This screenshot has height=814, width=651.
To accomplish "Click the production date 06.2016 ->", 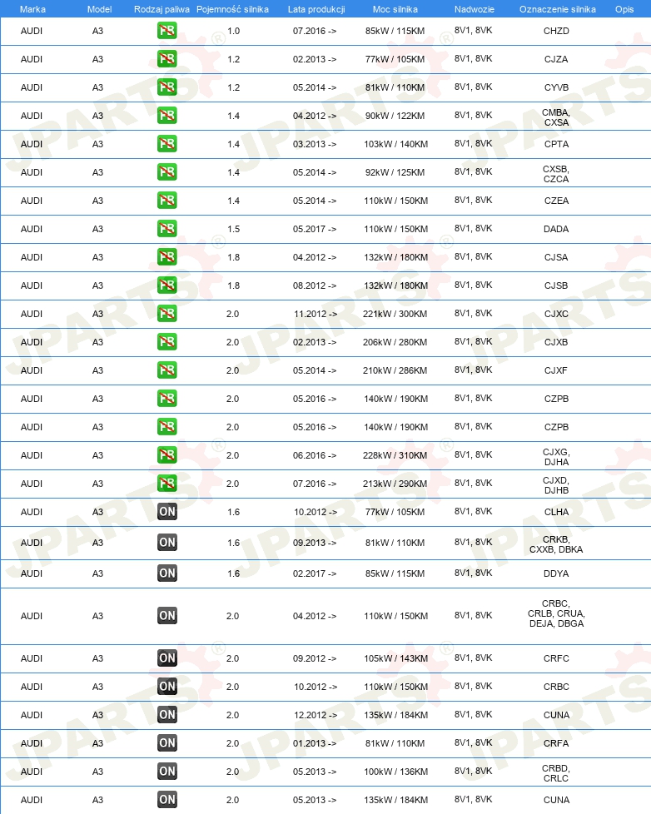I will 315,455.
